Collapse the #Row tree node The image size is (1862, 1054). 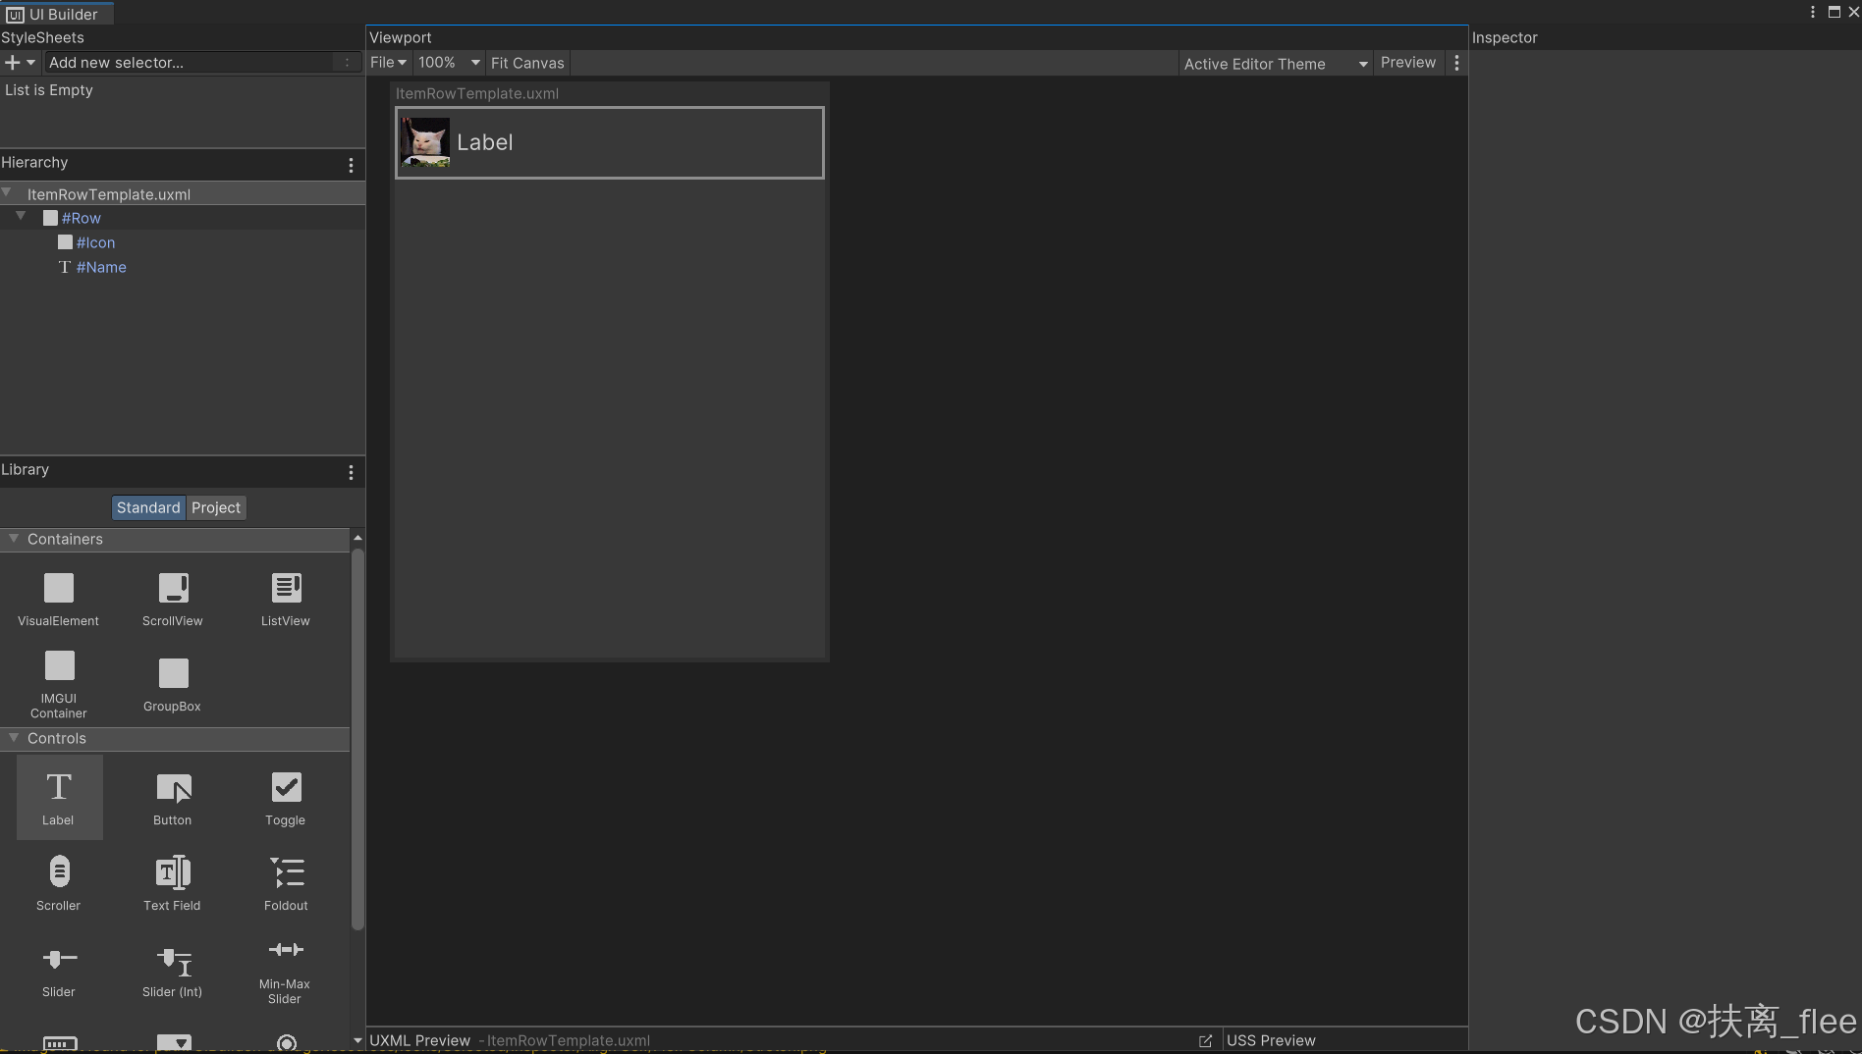click(20, 217)
